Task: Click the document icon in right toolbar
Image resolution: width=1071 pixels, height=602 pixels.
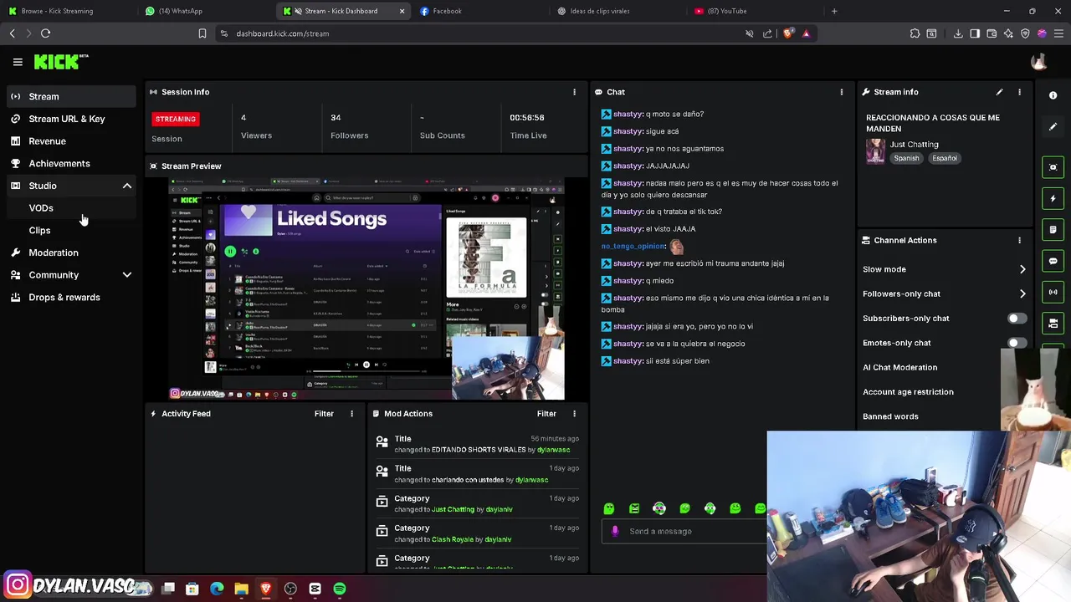Action: [1053, 230]
